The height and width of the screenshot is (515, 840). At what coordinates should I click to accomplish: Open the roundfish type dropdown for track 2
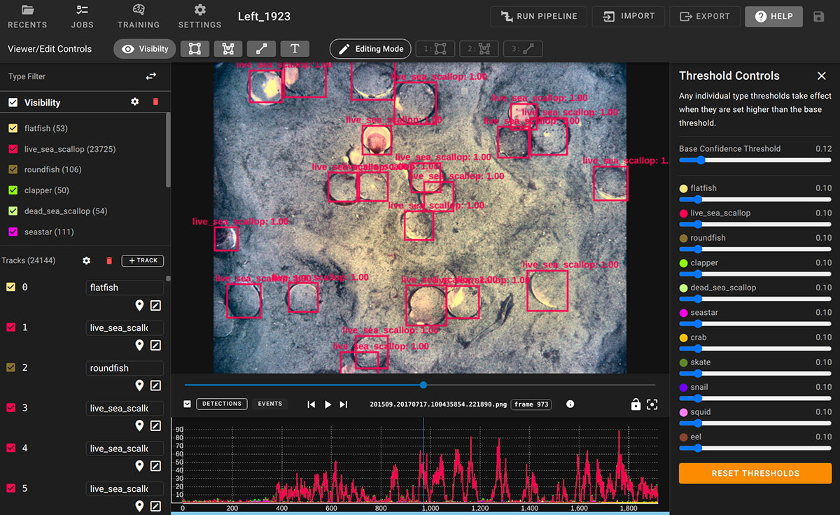124,367
